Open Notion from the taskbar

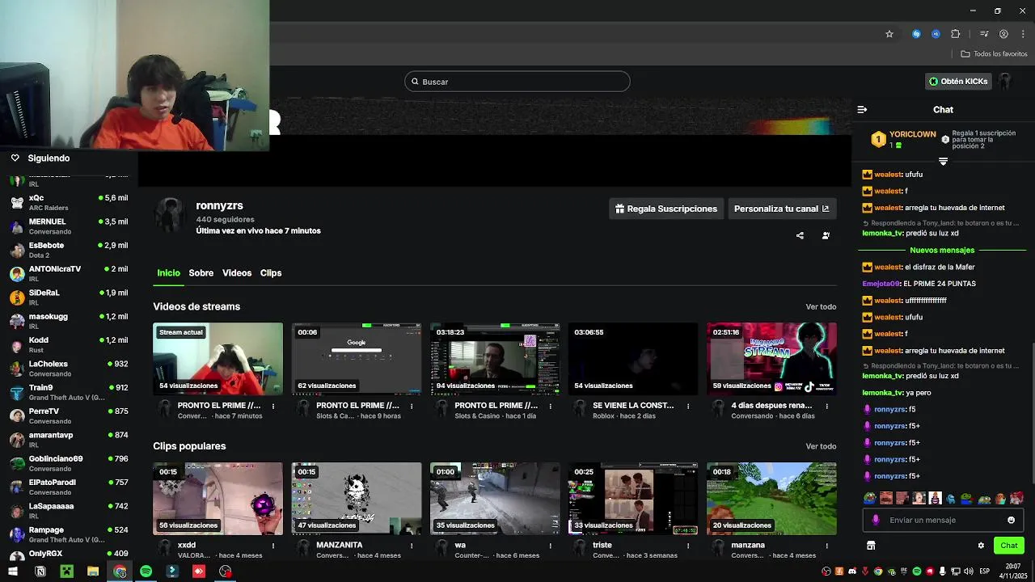coord(40,571)
